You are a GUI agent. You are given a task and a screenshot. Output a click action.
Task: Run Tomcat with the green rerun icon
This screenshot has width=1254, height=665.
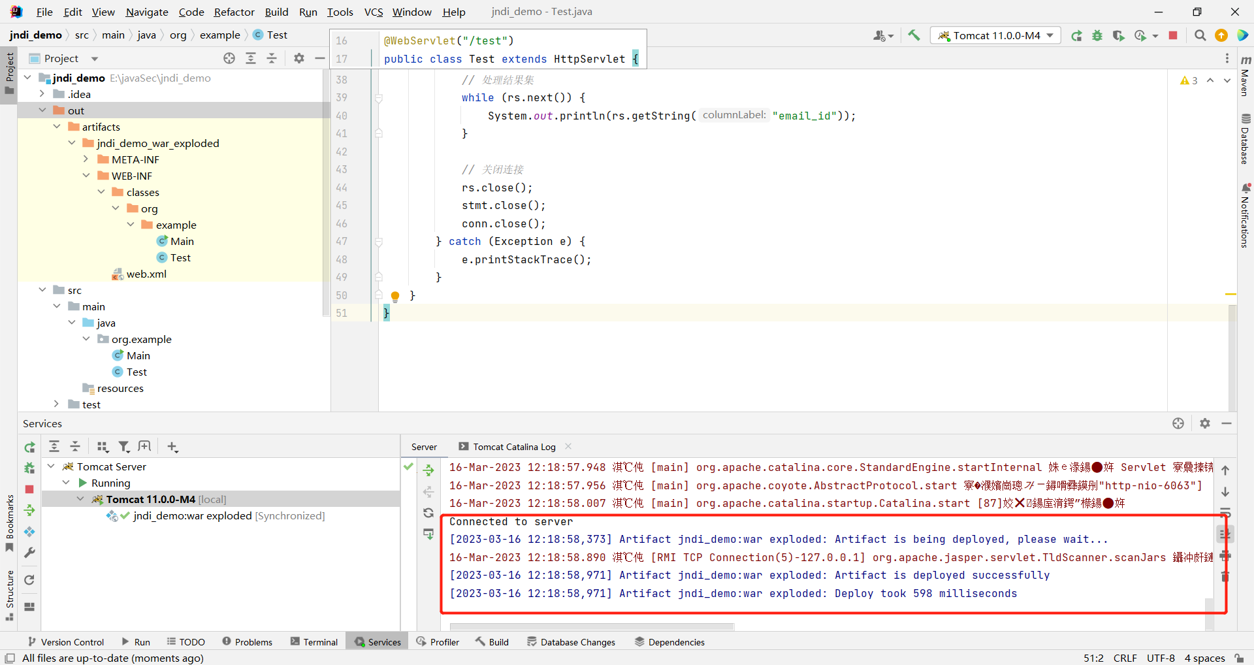[1076, 35]
